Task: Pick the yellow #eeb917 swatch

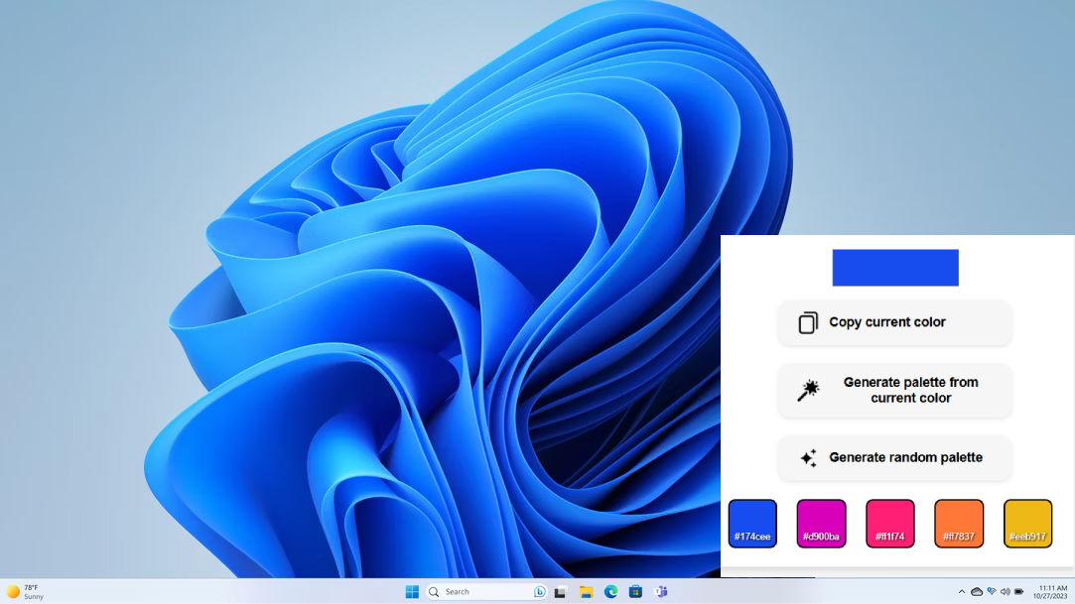Action: (1027, 524)
